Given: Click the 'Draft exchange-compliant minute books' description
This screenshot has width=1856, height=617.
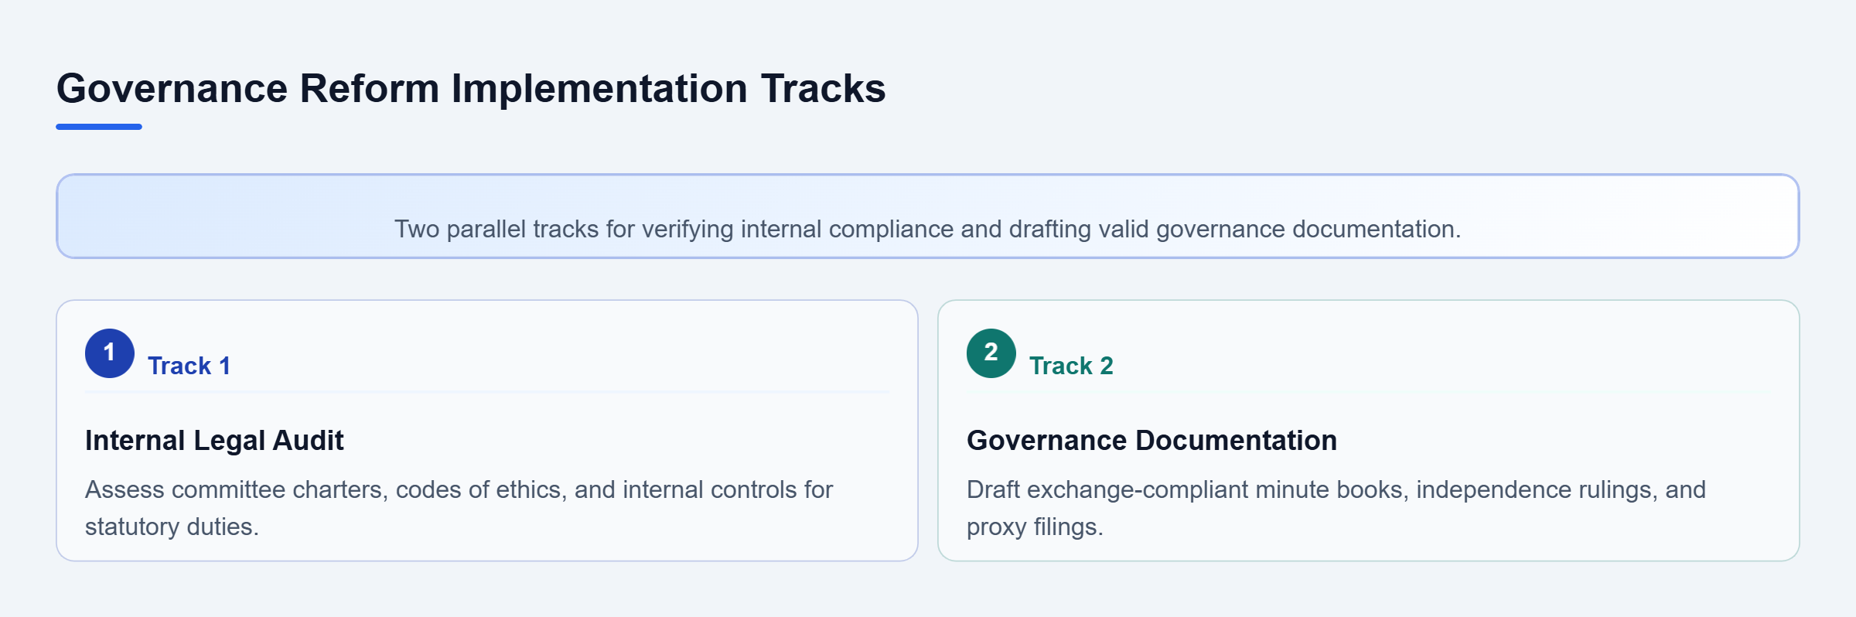Looking at the screenshot, I should [x=1336, y=508].
